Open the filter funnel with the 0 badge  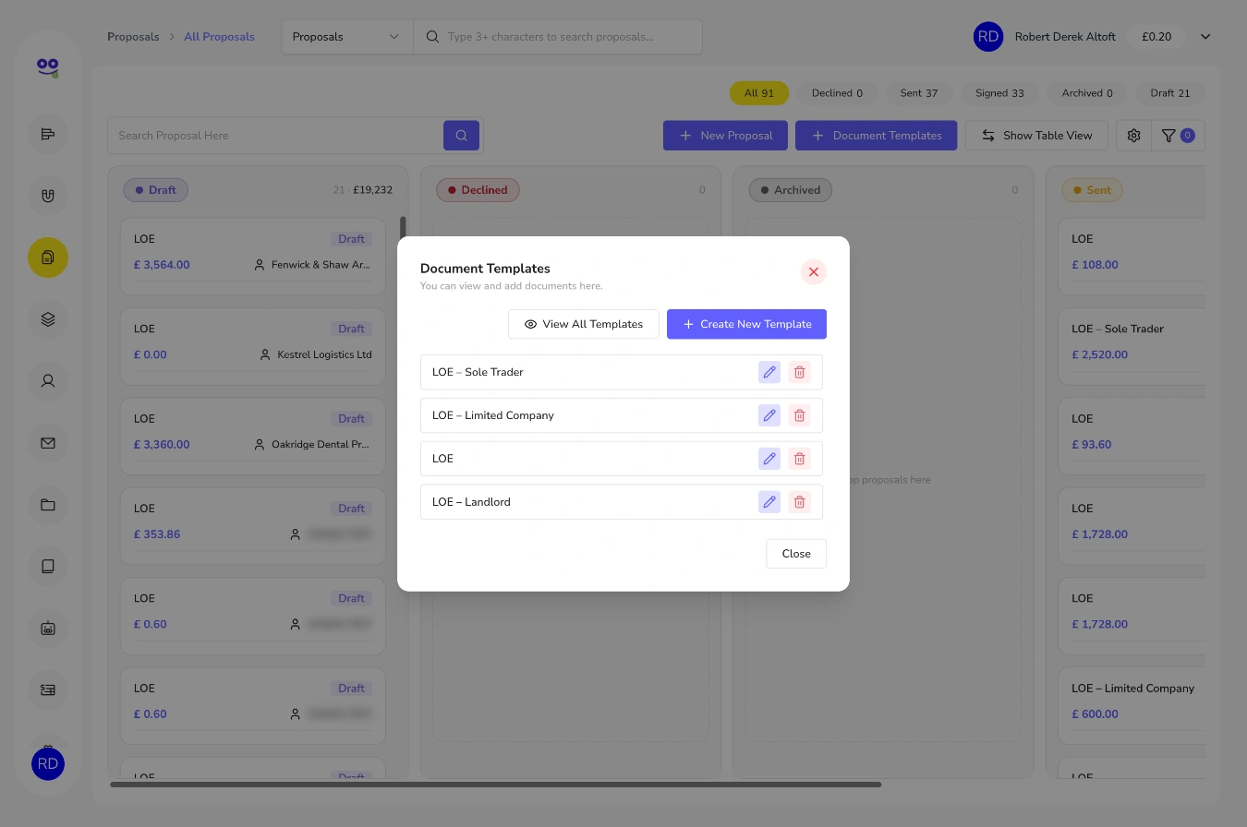point(1178,136)
